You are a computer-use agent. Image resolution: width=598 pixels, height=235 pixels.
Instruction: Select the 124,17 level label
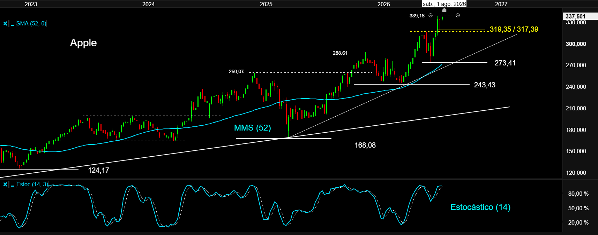pyautogui.click(x=98, y=170)
